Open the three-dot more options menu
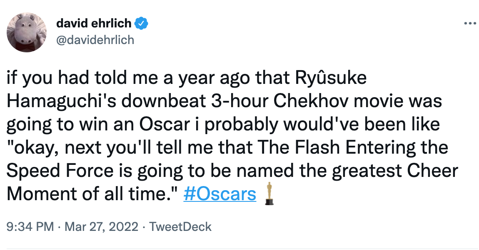Viewport: 479px width, 250px height. (x=470, y=24)
